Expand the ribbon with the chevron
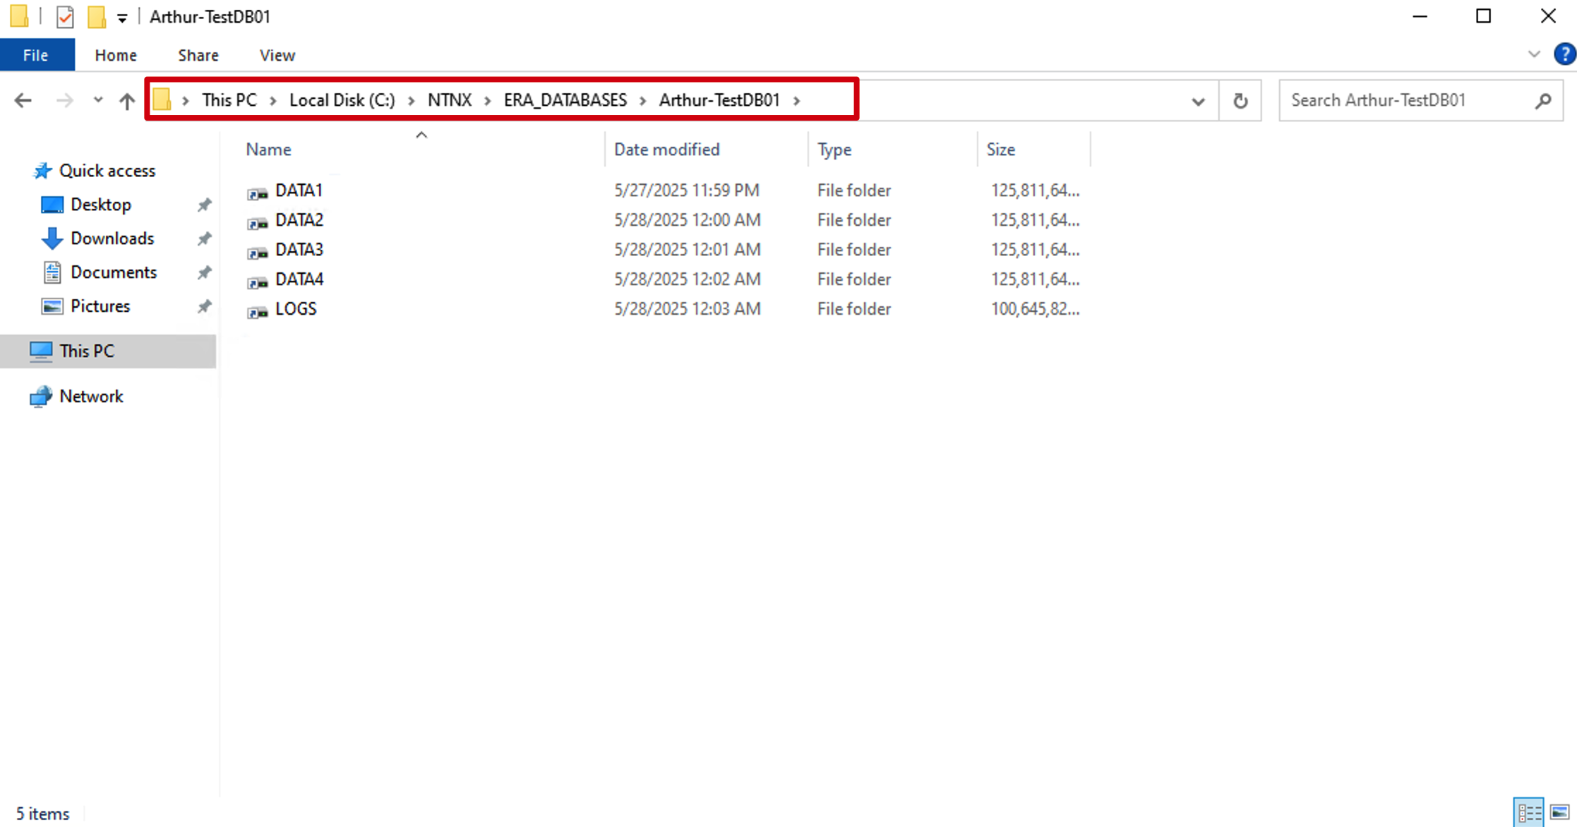The image size is (1577, 827). (1533, 54)
